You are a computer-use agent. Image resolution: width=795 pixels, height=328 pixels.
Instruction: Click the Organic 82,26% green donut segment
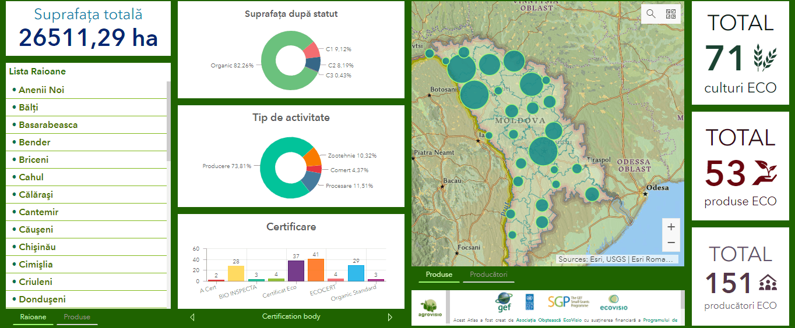pos(269,61)
